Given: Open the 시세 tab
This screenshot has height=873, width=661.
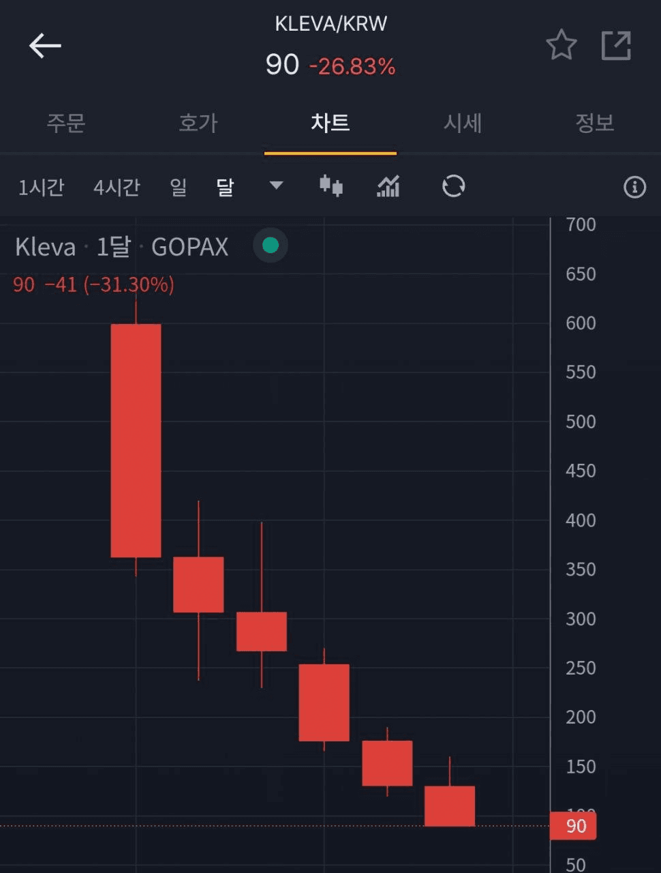Looking at the screenshot, I should (x=463, y=123).
